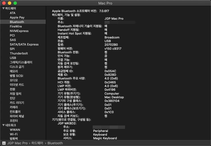The width and height of the screenshot is (211, 146).
Task: Click service class value 0x1C0
Action: 109,112
